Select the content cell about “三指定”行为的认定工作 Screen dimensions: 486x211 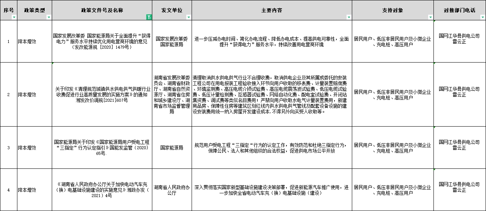coord(271,148)
